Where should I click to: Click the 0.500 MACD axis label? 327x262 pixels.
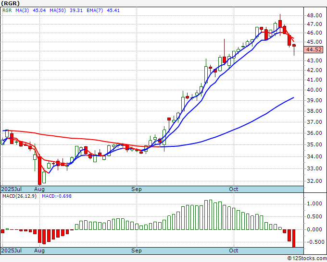(314, 217)
